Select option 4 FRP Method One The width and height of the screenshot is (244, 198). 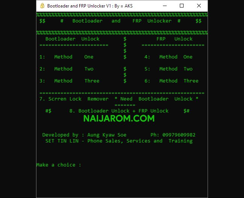169,57
